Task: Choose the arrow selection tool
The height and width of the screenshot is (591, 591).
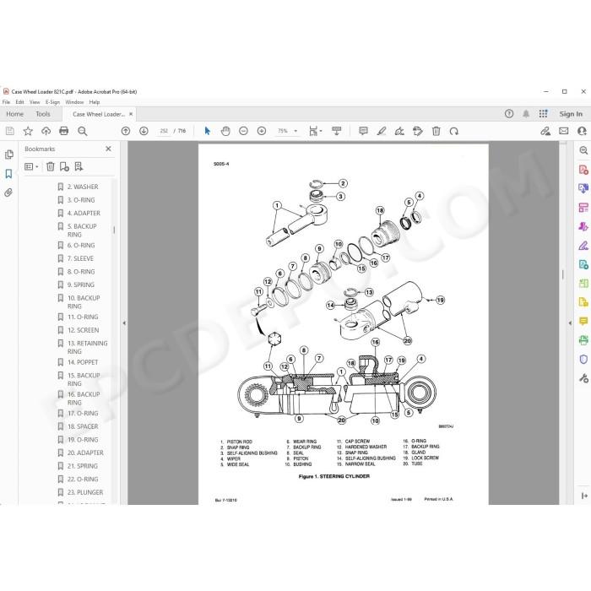Action: [x=208, y=131]
